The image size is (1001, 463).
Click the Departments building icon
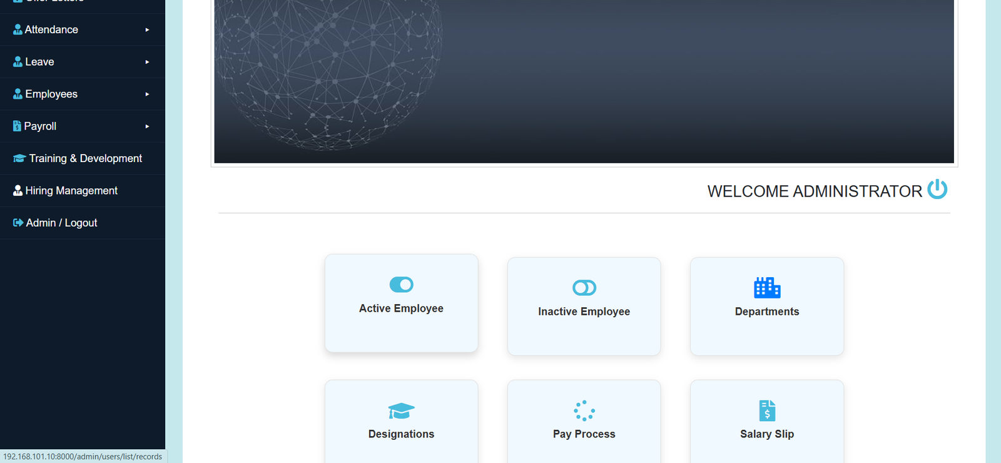[x=767, y=287]
